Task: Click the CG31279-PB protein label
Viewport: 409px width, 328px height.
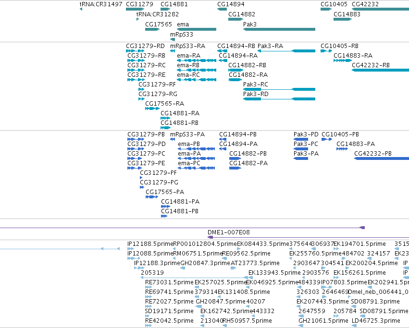Action: click(146, 134)
